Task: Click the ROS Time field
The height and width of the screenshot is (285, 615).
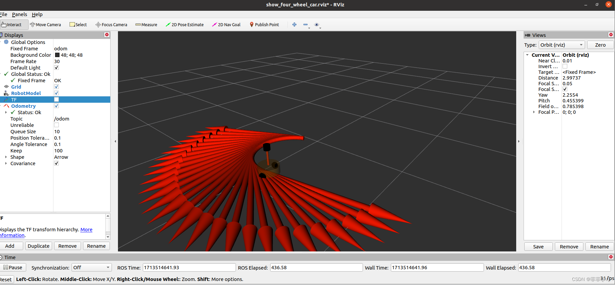Action: 189,268
